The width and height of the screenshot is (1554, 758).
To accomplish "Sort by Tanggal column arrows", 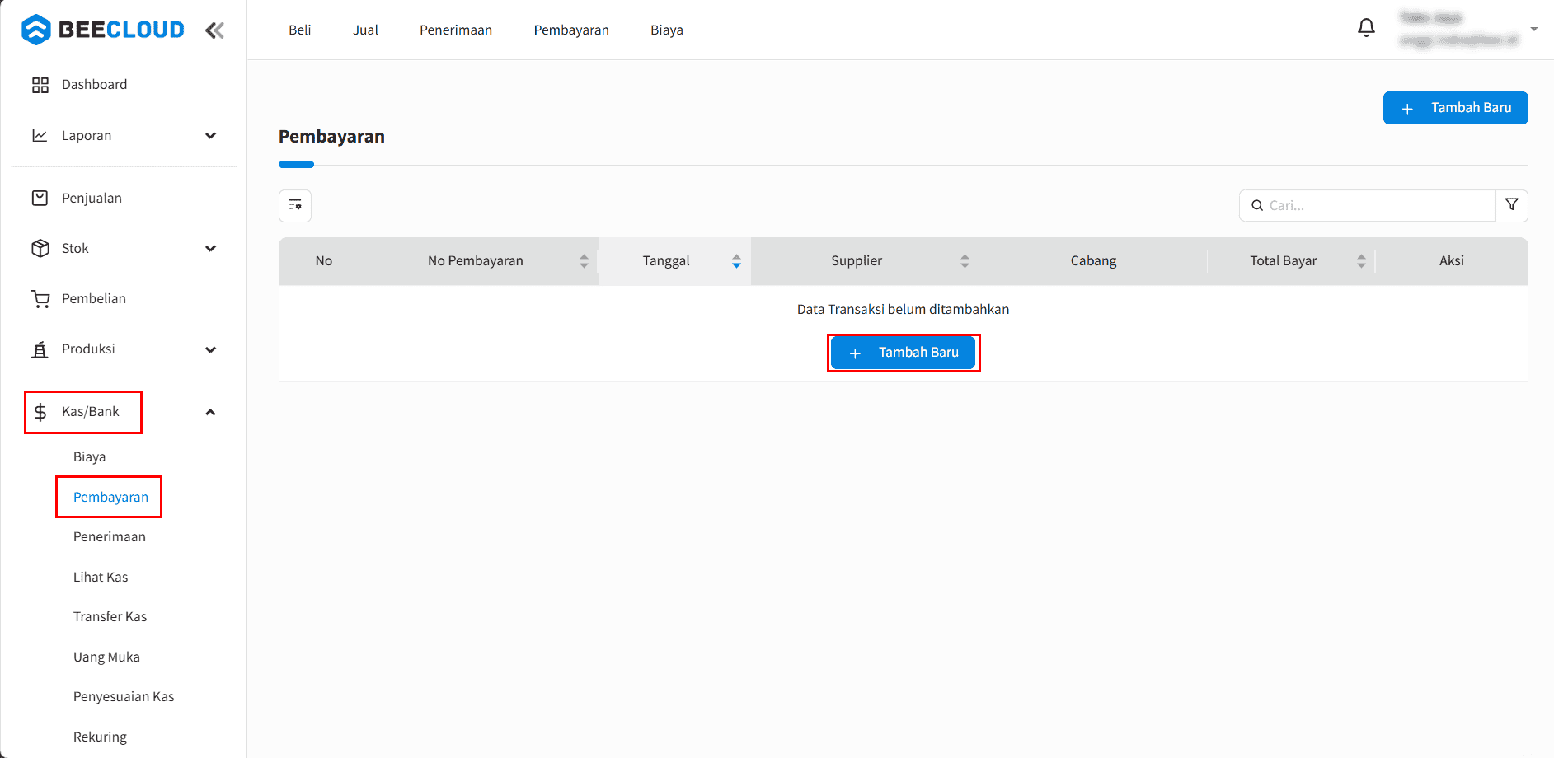I will (x=736, y=260).
